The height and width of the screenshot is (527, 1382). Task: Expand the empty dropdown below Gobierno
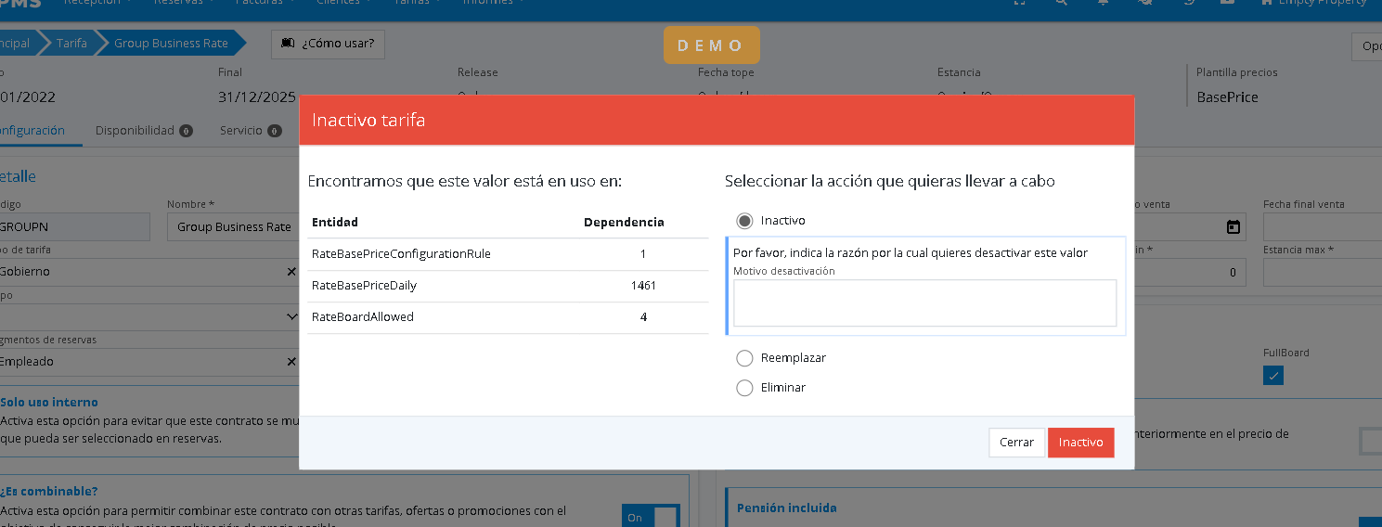(x=291, y=317)
